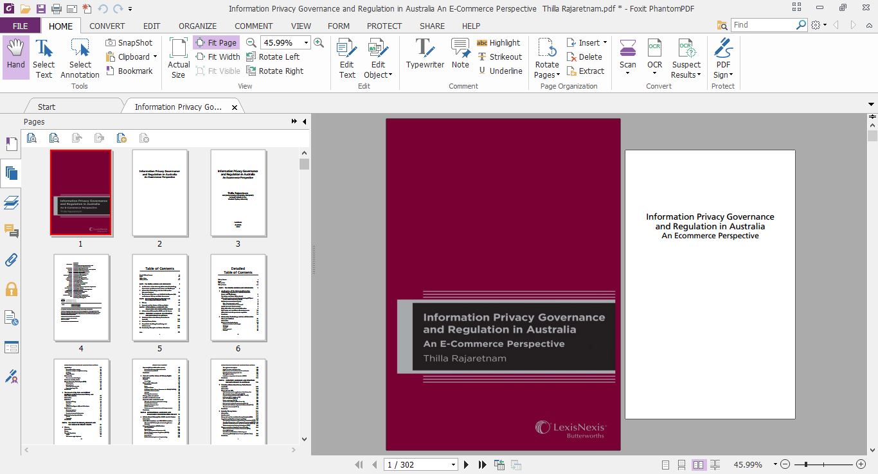Screen dimensions: 878x474
Task: Switch to the CONVERT ribbon tab
Action: 107,26
